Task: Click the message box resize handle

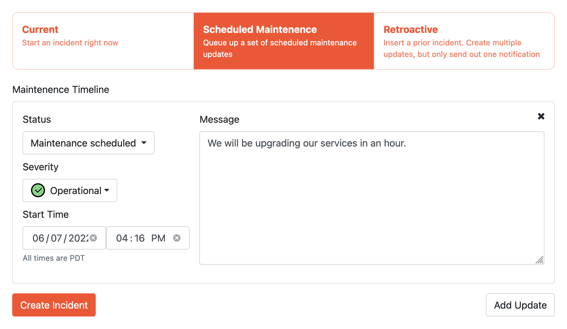Action: click(540, 260)
